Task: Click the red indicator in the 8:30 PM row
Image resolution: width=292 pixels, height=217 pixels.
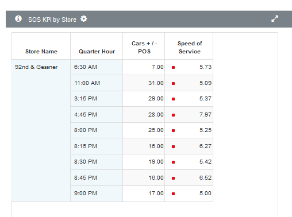Action: (173, 162)
